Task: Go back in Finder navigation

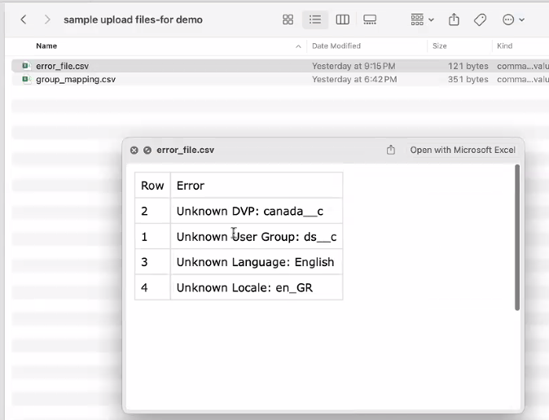Action: pyautogui.click(x=24, y=20)
